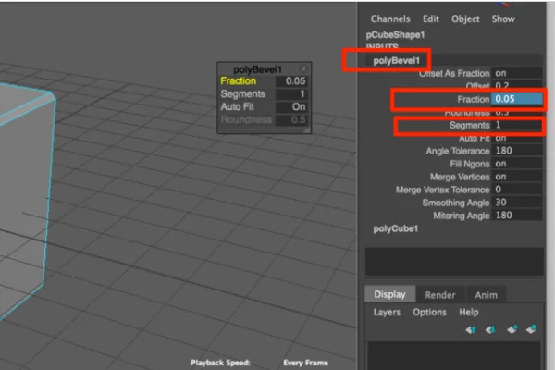
Task: Move the selected layer up in list
Action: pos(471,330)
